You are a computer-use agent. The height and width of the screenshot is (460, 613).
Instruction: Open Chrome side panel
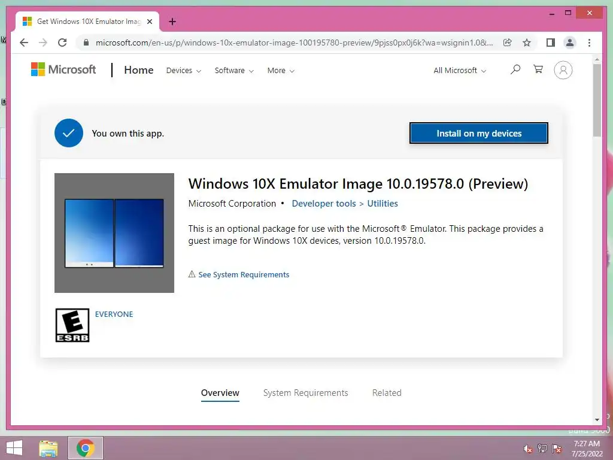click(551, 43)
